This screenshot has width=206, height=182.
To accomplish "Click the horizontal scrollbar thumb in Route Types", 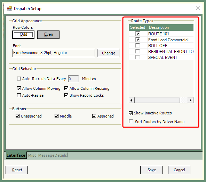I will 157,100.
